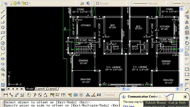Select the Construction Line tool

click(3, 17)
